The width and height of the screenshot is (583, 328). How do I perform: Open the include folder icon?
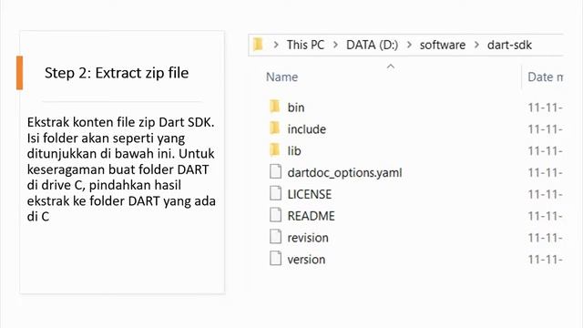click(274, 128)
